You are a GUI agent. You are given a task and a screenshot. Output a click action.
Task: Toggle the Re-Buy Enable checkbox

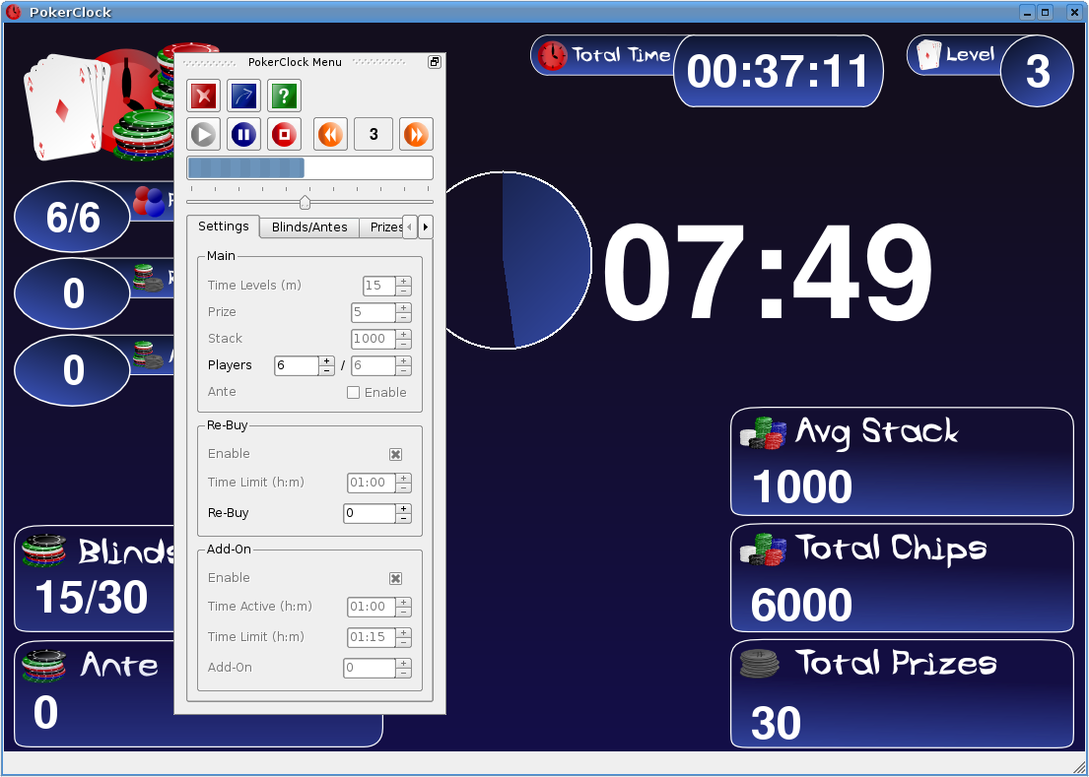tap(395, 454)
